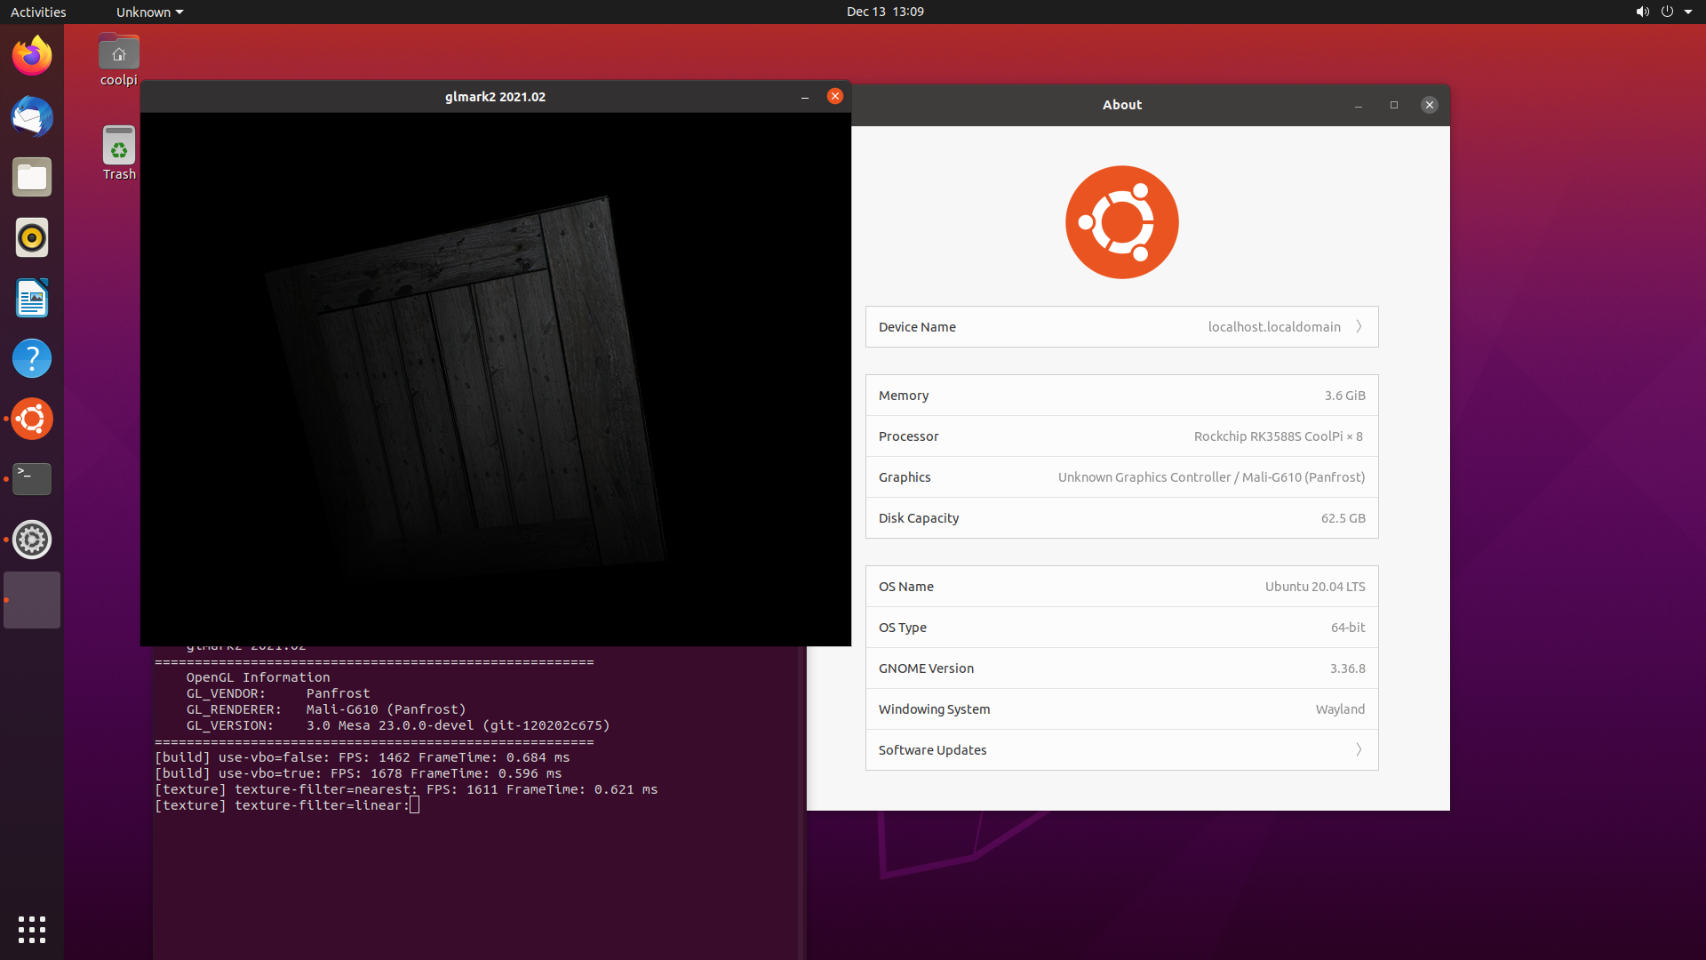Screen dimensions: 1706x960
Task: Open the volume indicator in top bar
Action: click(x=1642, y=12)
